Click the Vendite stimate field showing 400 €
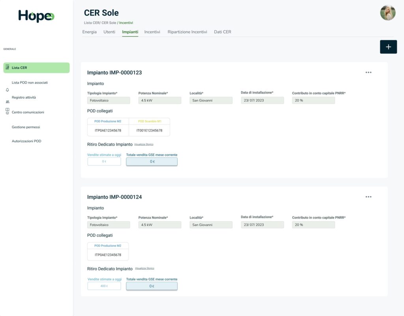404x316 pixels. pos(104,286)
